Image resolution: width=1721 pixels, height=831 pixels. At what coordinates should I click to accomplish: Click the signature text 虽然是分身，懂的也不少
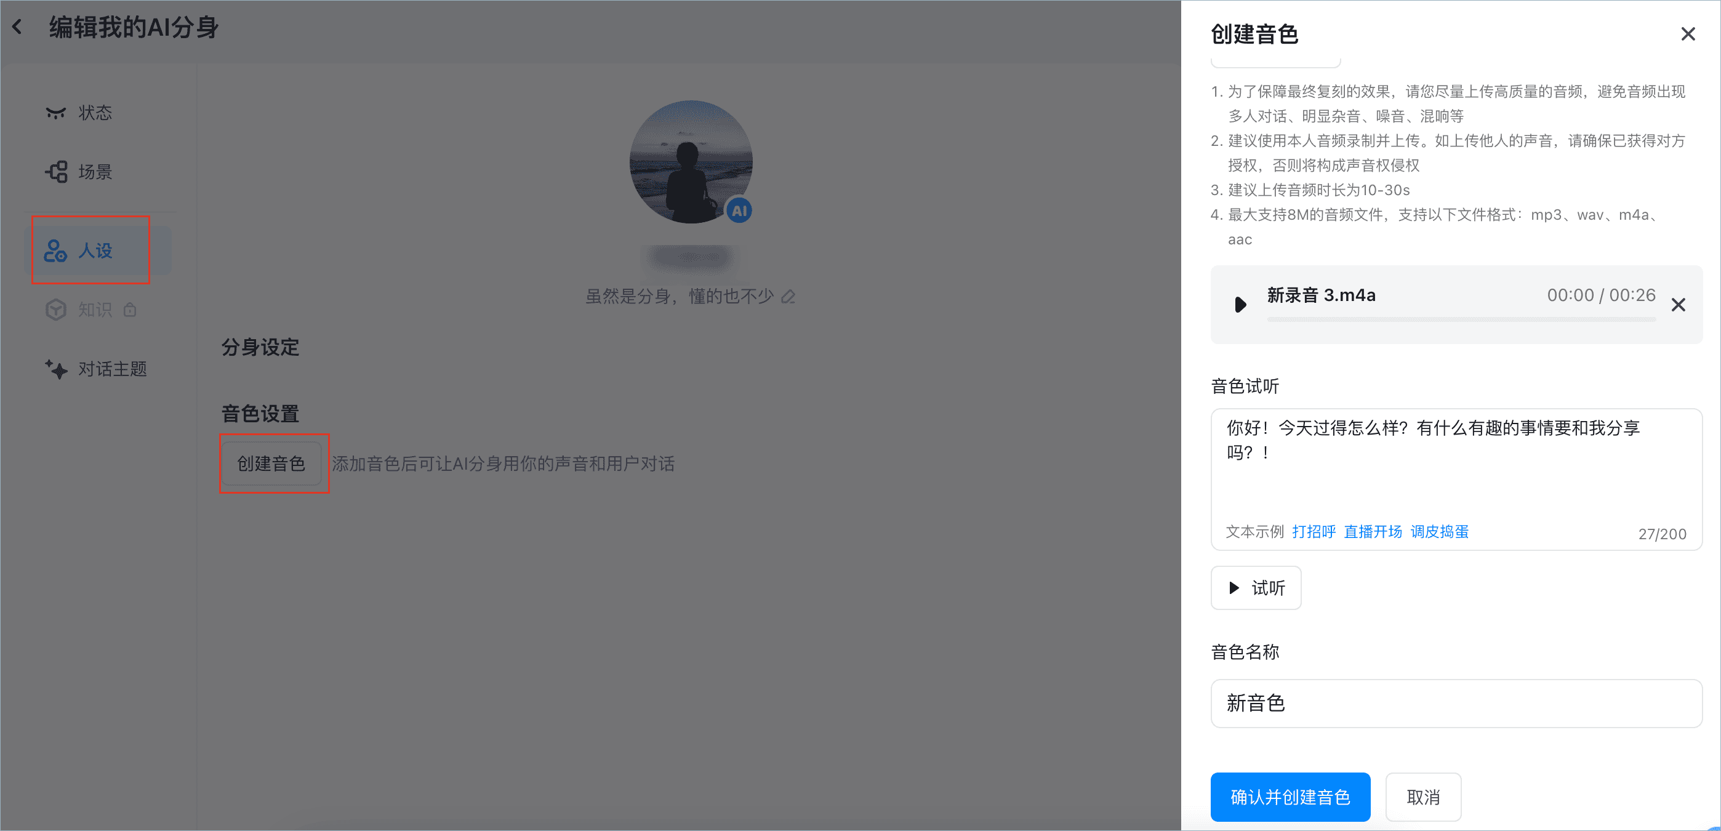point(680,296)
